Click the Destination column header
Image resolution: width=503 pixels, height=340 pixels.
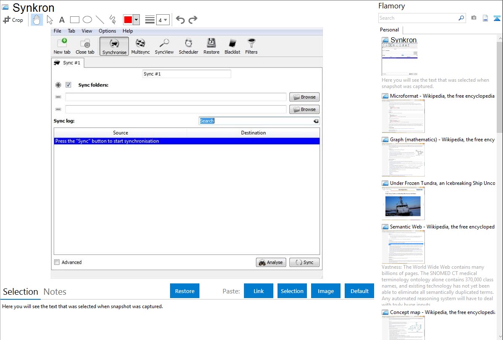[x=253, y=132]
